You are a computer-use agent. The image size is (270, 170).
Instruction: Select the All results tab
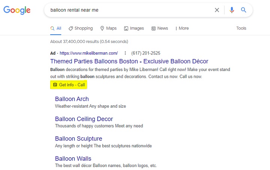coord(56,28)
